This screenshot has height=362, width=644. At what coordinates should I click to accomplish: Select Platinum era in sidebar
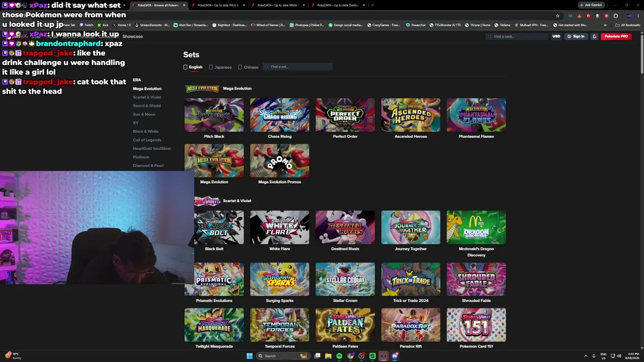point(141,157)
